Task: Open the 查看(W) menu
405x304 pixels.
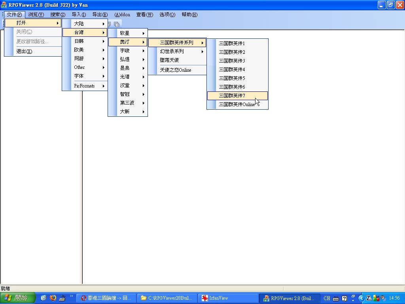Action: pos(145,15)
